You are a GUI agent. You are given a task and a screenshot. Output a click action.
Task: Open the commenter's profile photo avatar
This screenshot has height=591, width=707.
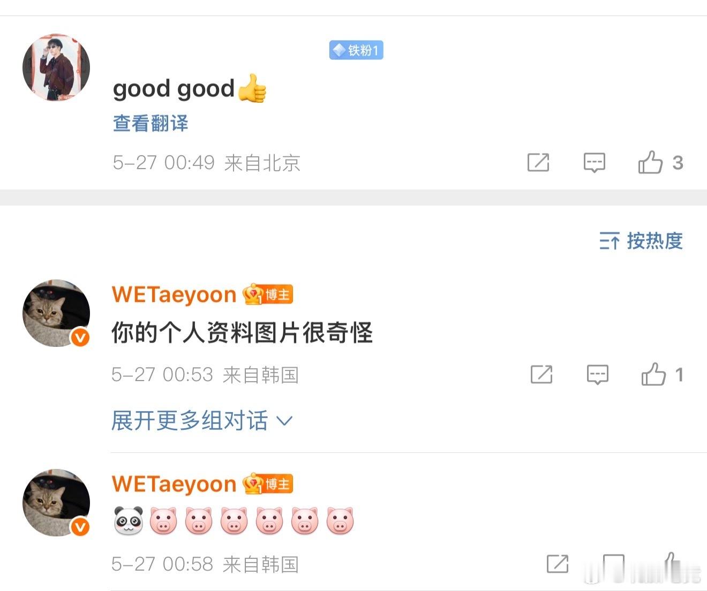coord(56,67)
